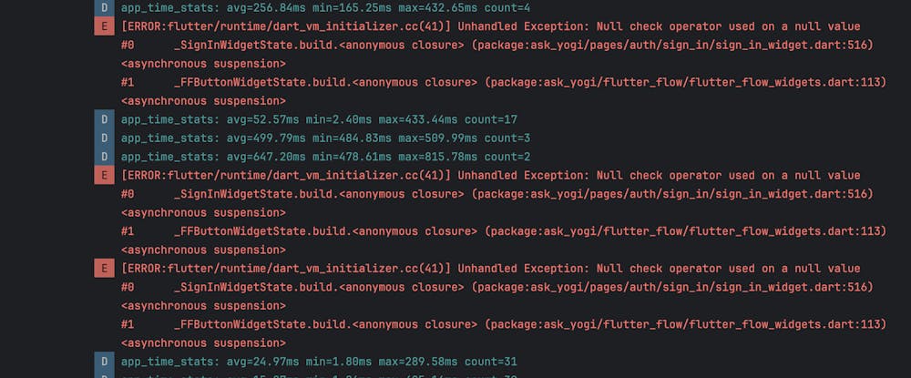Select the D badge next to avg=52.57ms
Viewport: 911px width, 378px height.
pyautogui.click(x=104, y=119)
